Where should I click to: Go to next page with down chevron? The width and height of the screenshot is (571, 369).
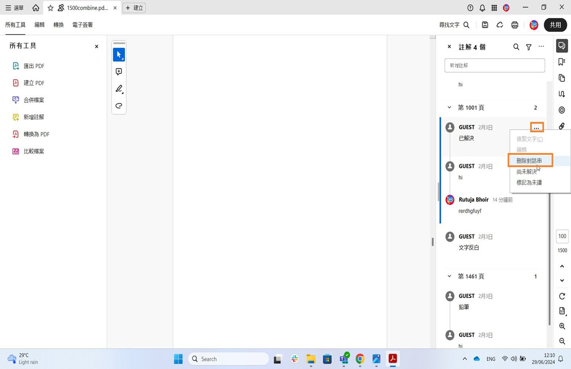tap(562, 281)
